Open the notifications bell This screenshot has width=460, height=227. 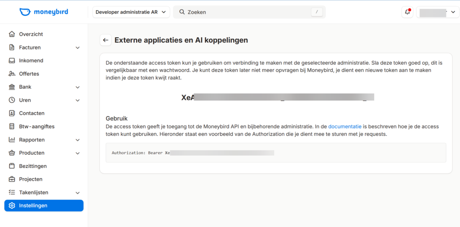[407, 12]
